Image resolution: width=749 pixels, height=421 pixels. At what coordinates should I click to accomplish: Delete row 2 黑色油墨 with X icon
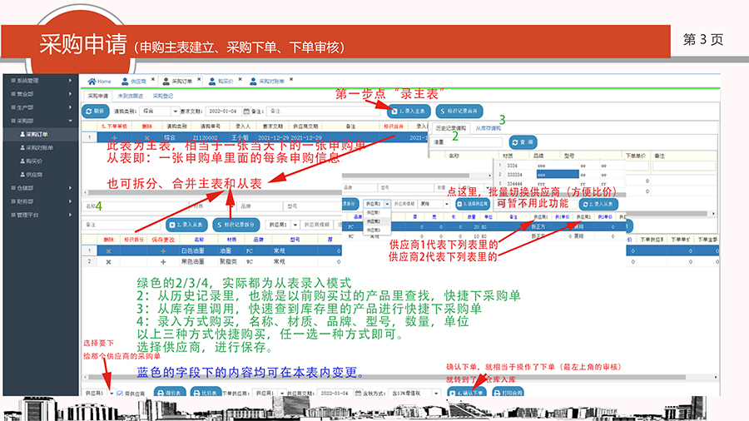[108, 261]
